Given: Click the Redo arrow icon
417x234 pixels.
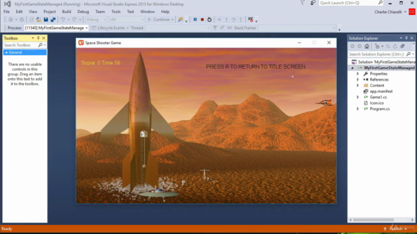Looking at the screenshot, I should pos(74,19).
